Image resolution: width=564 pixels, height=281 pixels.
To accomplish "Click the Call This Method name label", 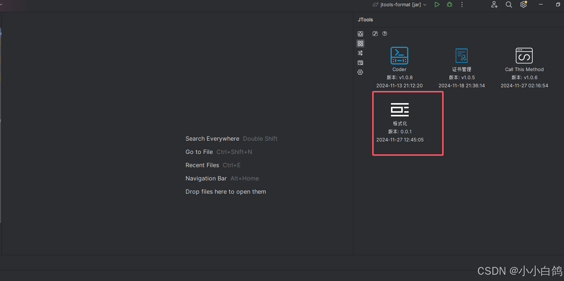I will [x=524, y=69].
